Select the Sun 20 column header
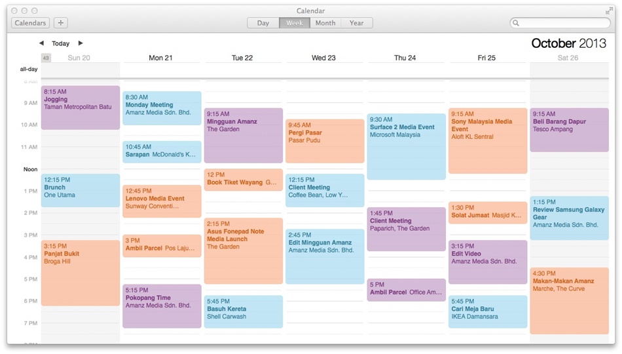 79,58
